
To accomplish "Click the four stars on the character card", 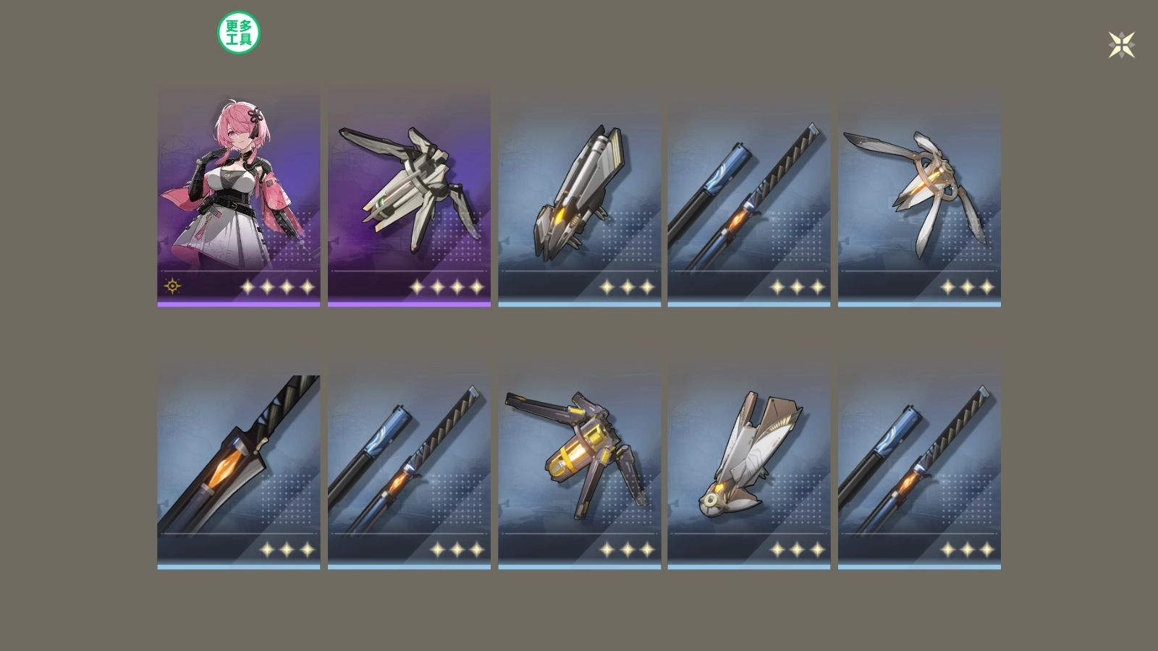I will [x=278, y=287].
